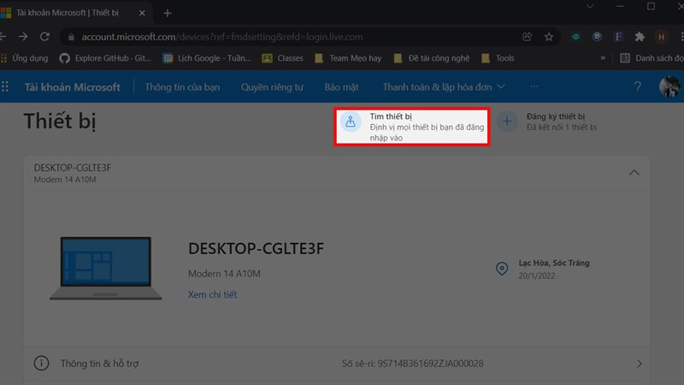
Task: Open Quyền riêng tư tab
Action: point(272,87)
